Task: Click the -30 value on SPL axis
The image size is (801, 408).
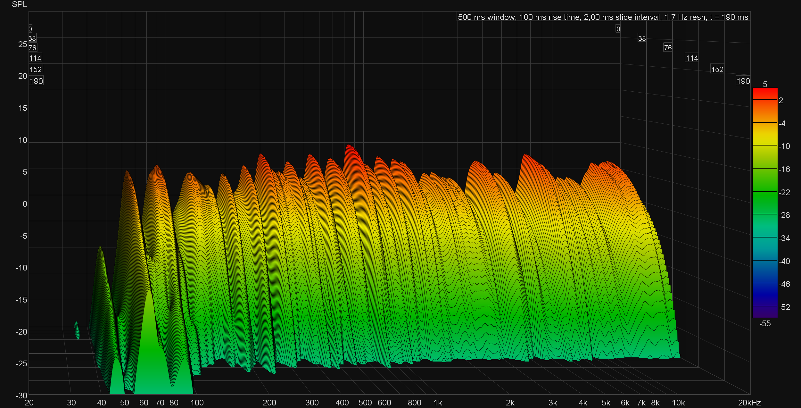Action: click(x=22, y=396)
